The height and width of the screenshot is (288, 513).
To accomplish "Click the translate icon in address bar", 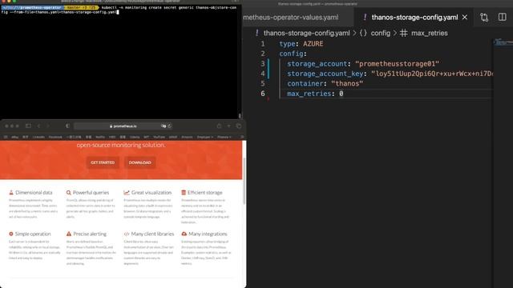I will (x=164, y=126).
